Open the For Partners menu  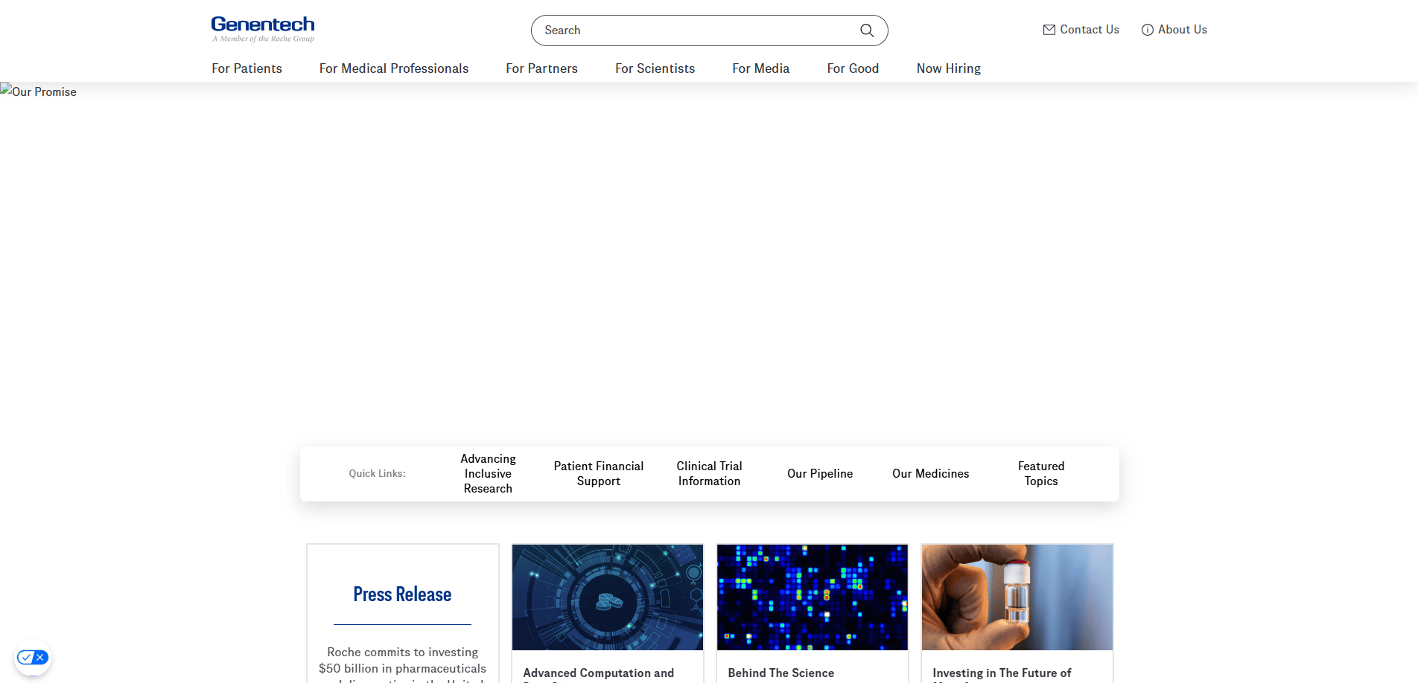541,68
